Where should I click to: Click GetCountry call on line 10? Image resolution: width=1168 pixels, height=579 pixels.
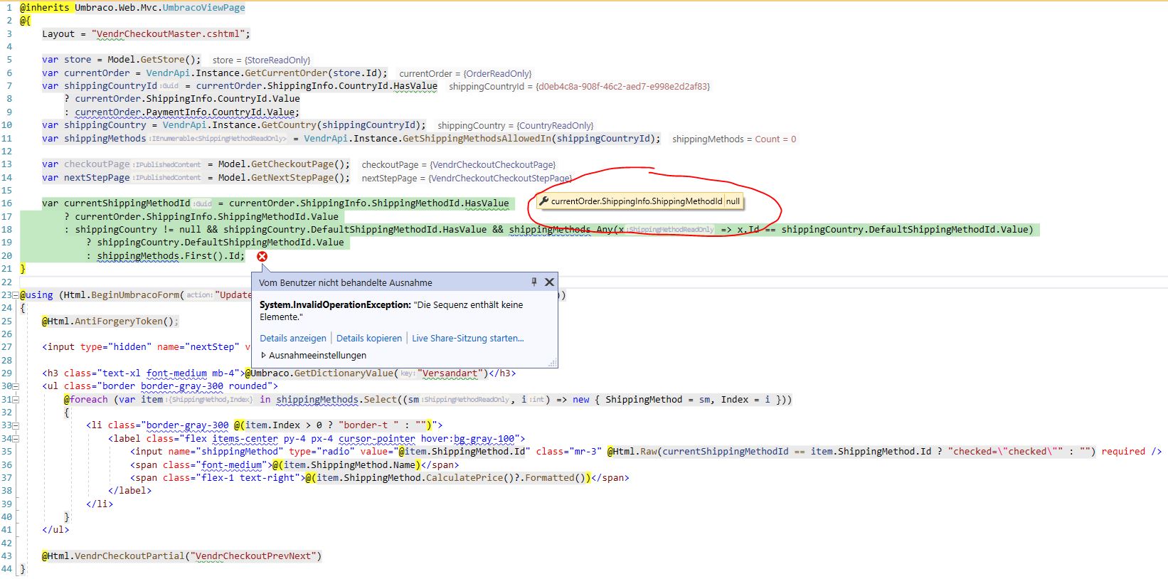tap(289, 125)
